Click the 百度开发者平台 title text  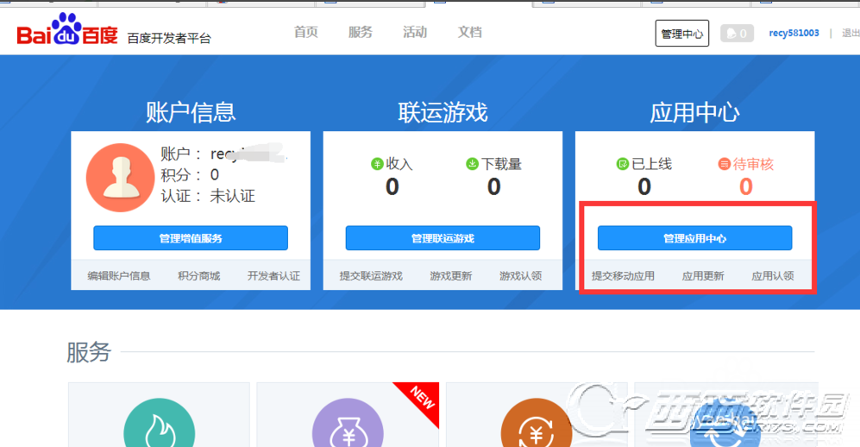(169, 38)
